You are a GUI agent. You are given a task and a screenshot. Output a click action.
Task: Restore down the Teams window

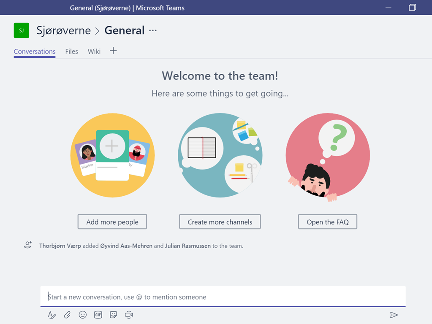pos(412,8)
